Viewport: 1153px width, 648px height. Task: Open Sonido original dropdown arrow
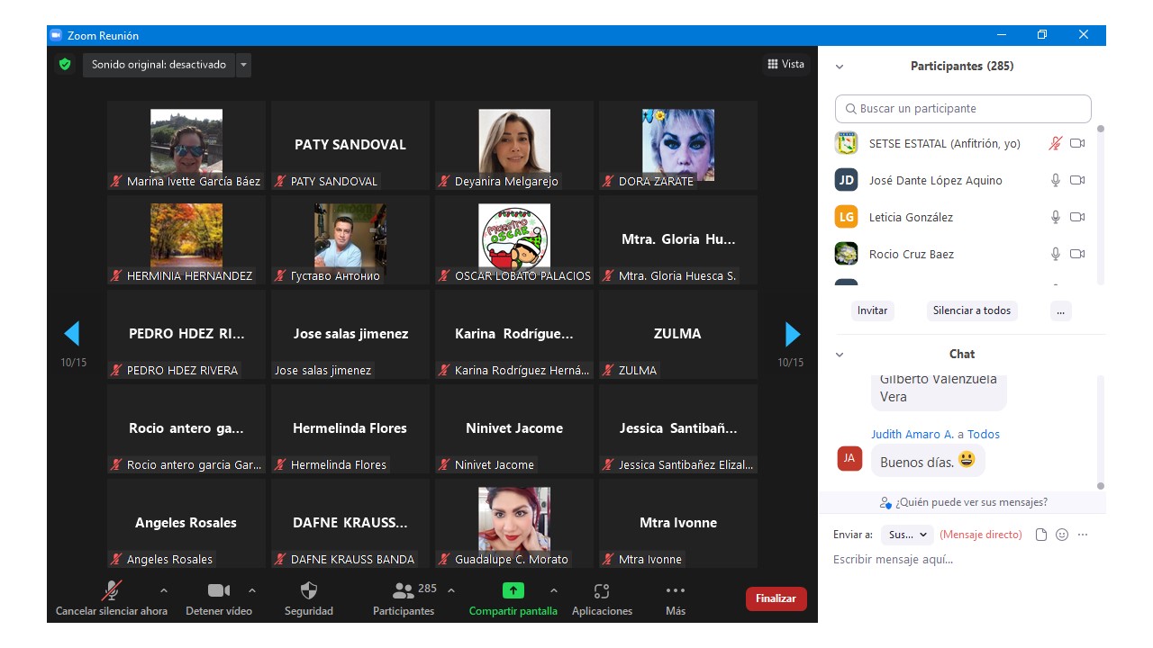coord(243,65)
